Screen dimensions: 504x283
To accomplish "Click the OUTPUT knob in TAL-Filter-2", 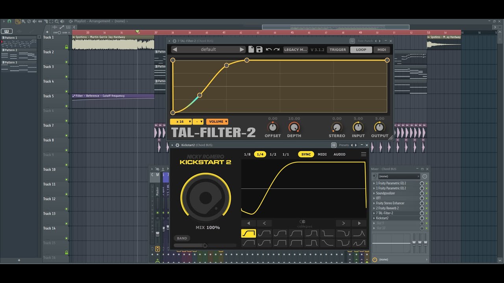I will [x=379, y=127].
